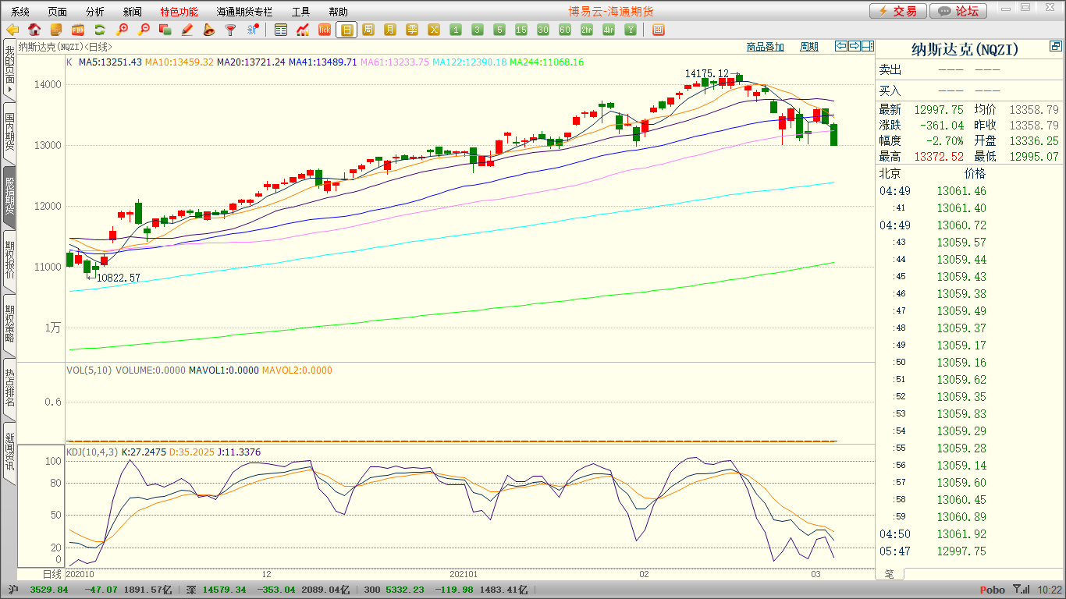This screenshot has width=1066, height=599.
Task: Click the 论坛 forum button
Action: (959, 11)
